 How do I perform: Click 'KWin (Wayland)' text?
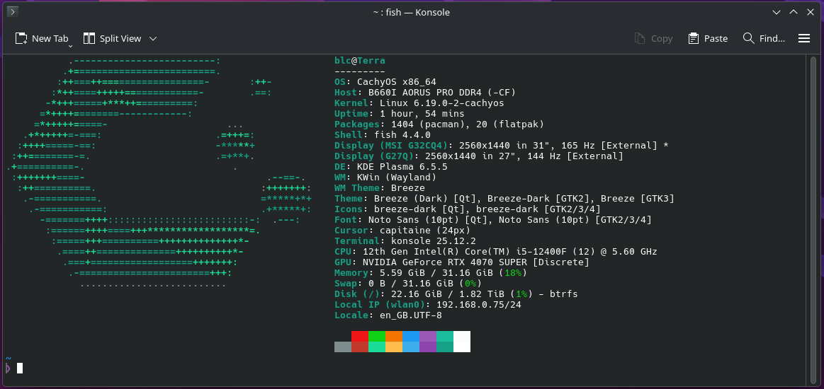click(397, 178)
